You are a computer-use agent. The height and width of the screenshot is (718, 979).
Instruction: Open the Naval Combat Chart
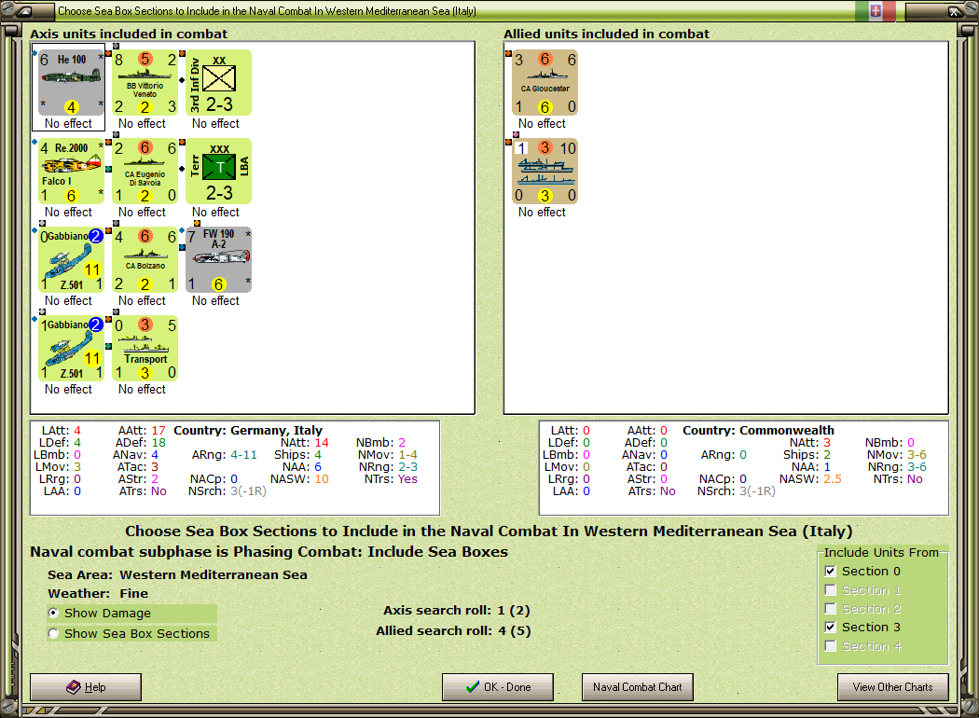638,687
